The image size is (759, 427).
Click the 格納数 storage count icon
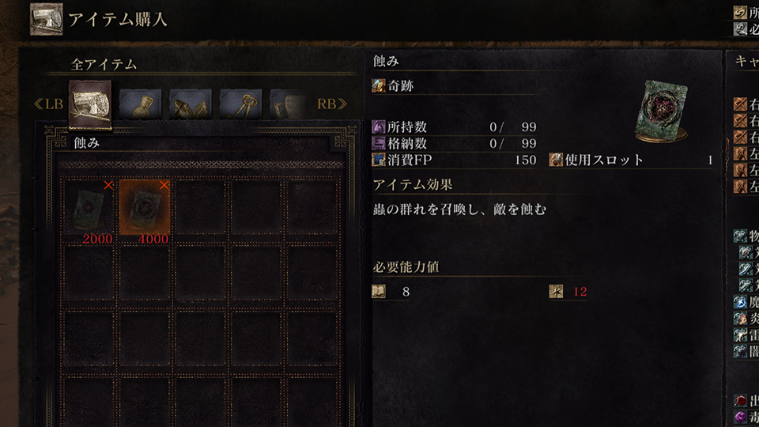379,143
